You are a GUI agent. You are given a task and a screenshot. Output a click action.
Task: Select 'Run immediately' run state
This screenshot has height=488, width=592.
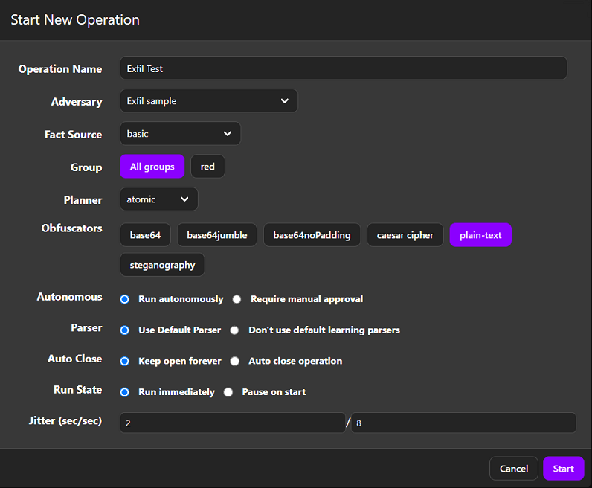(x=125, y=392)
